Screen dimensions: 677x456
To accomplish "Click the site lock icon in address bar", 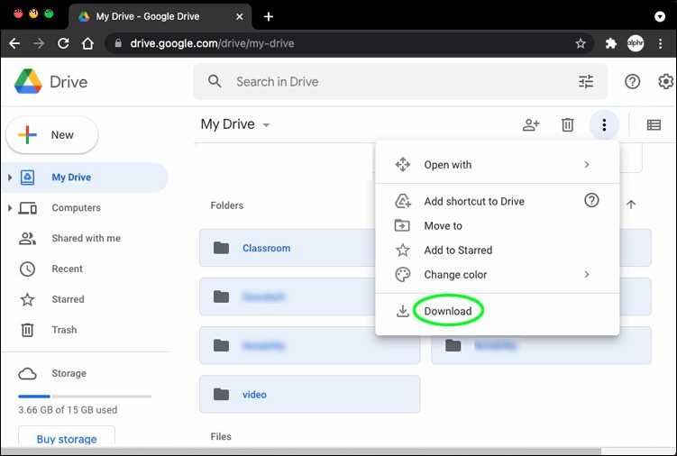I will click(118, 43).
